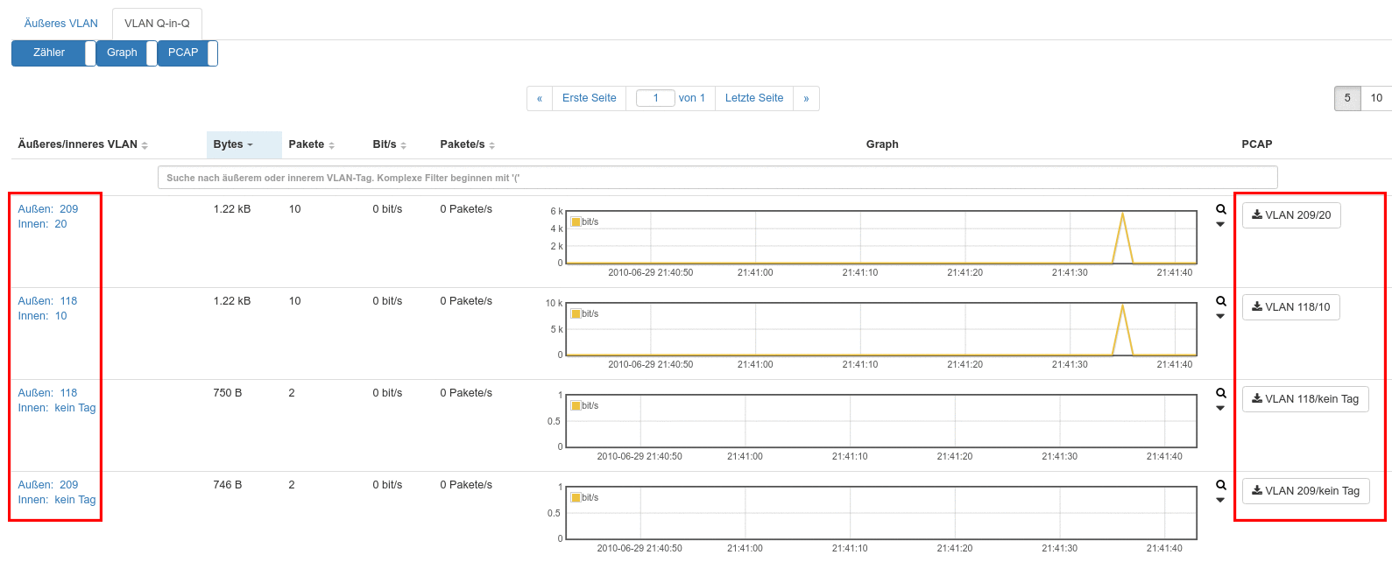Download PCAP for VLAN 209/20
The width and height of the screenshot is (1392, 583).
[1290, 215]
